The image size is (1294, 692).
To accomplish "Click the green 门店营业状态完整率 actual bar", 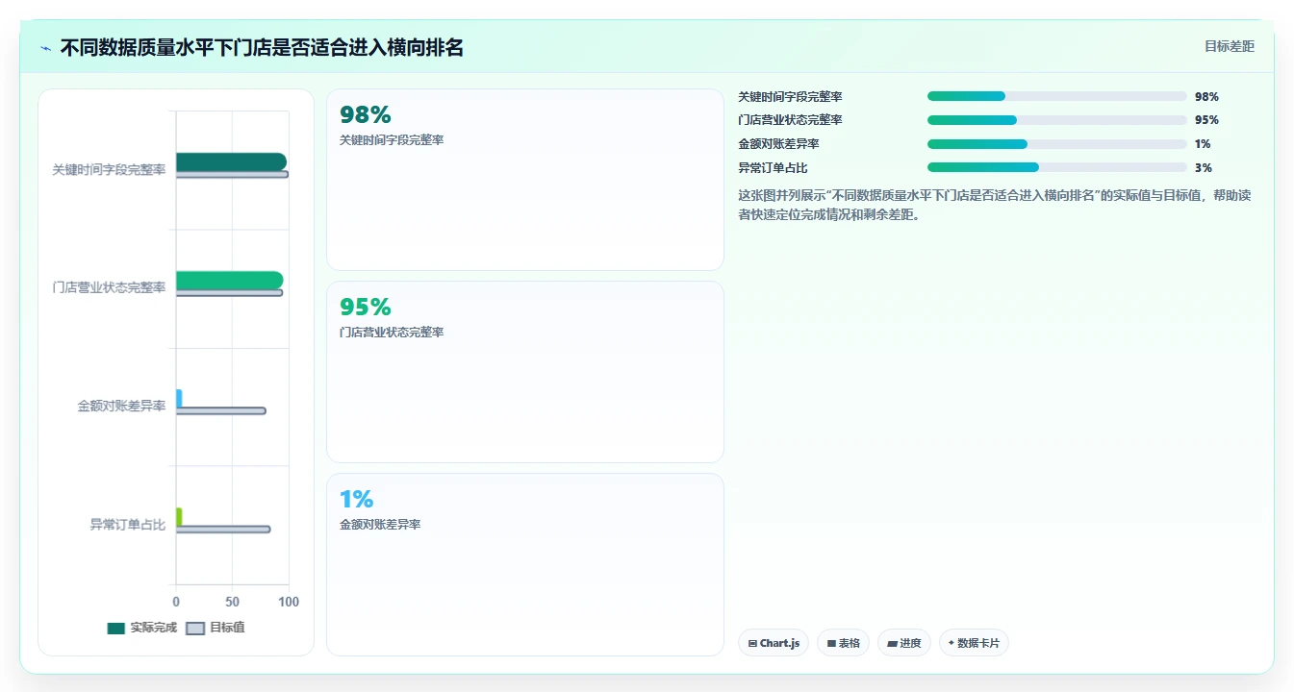I will [x=229, y=280].
